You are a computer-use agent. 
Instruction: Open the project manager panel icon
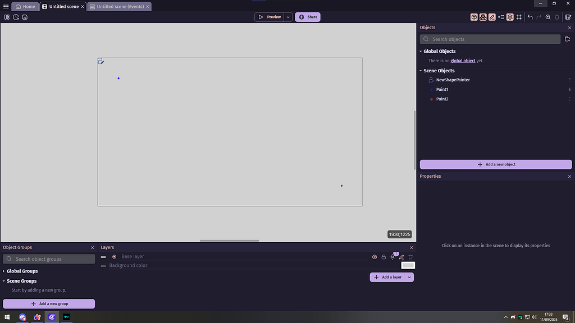pyautogui.click(x=7, y=17)
